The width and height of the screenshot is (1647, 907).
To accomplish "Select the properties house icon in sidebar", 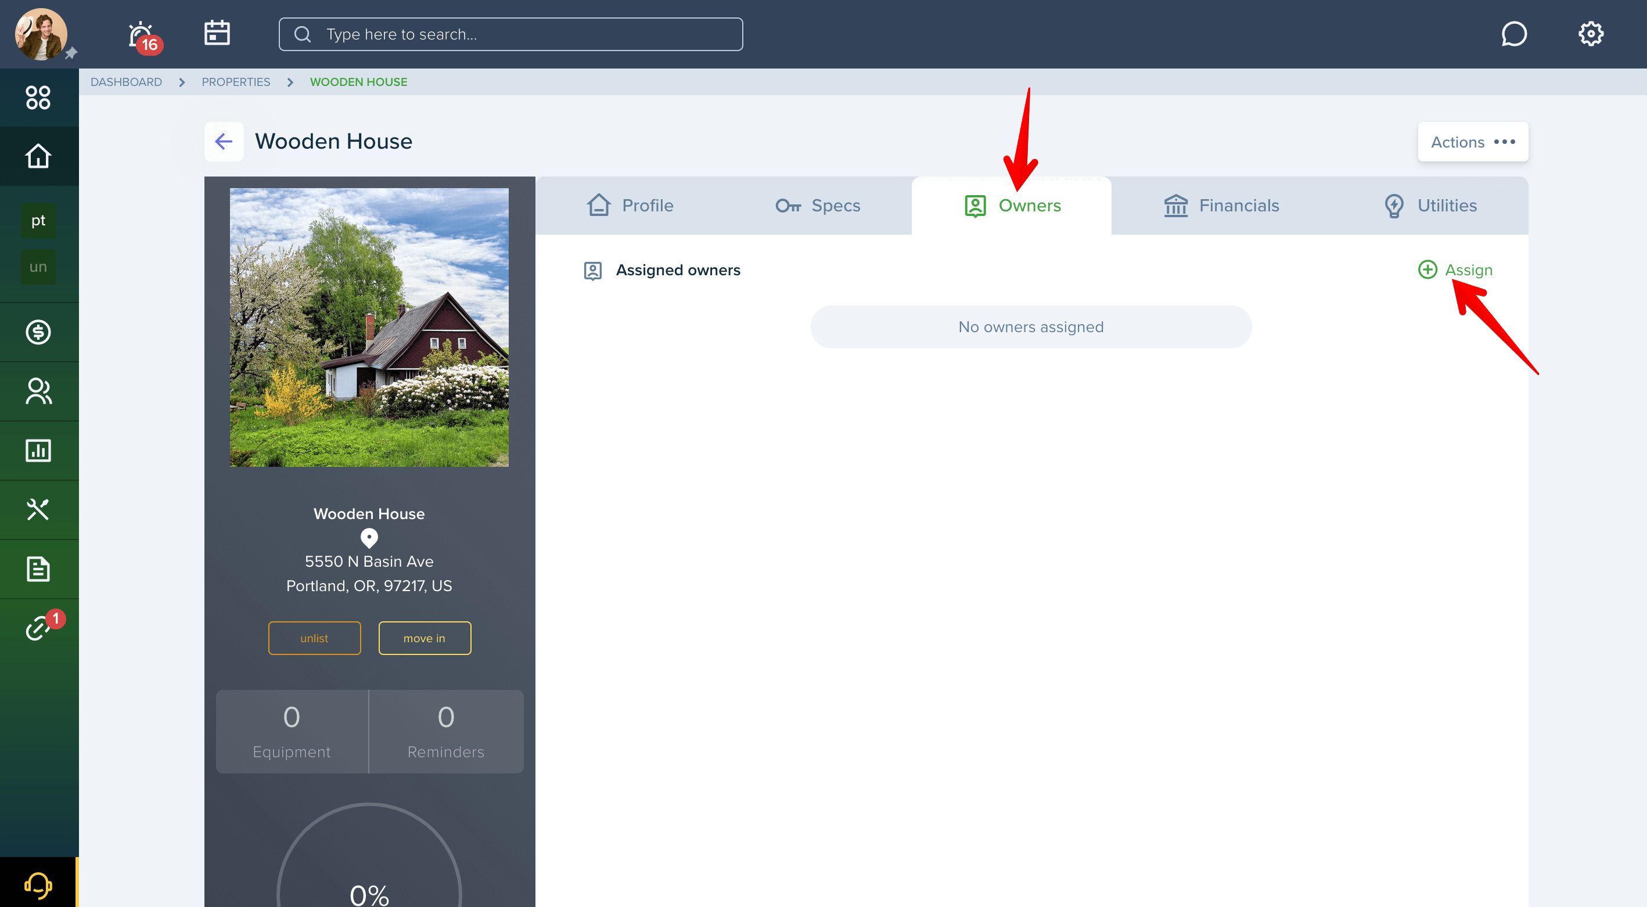I will pyautogui.click(x=38, y=156).
